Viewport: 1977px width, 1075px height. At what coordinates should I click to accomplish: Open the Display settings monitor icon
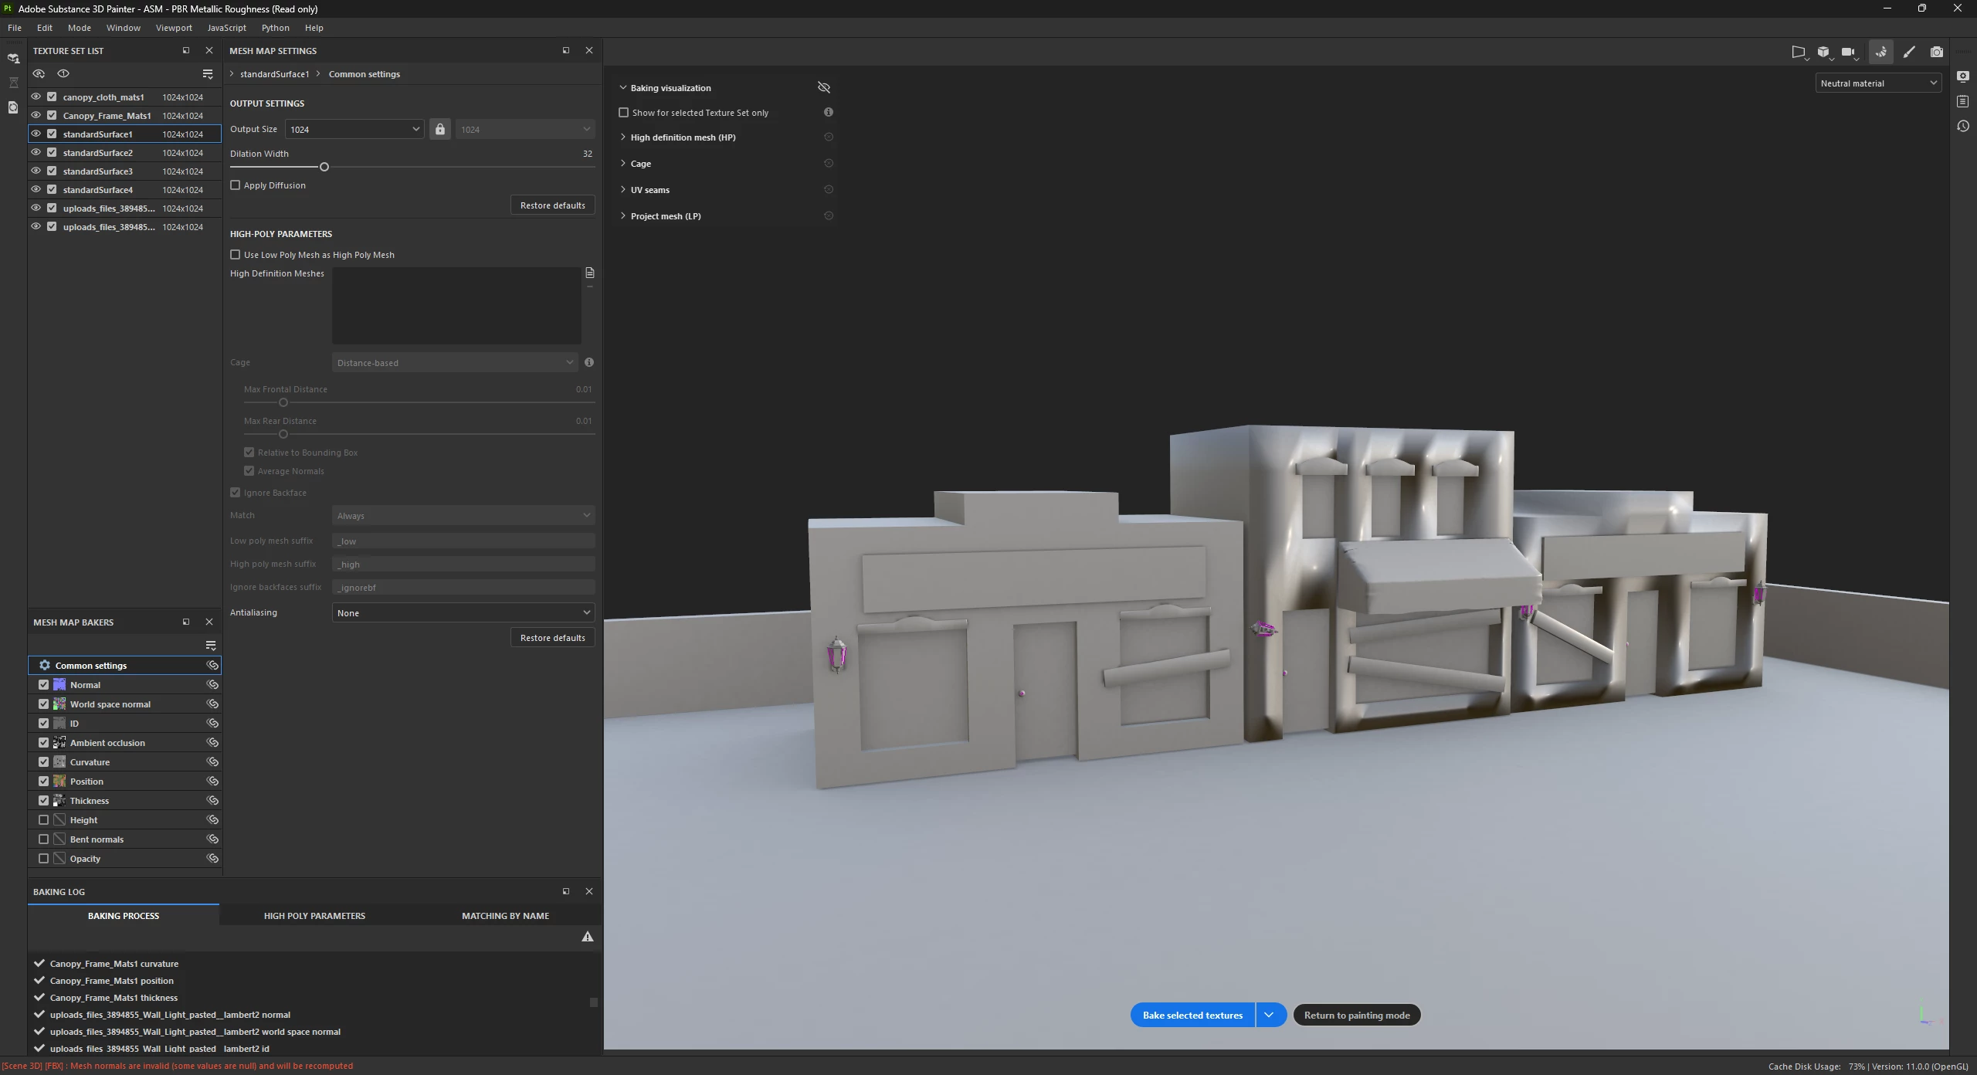coord(1963,76)
